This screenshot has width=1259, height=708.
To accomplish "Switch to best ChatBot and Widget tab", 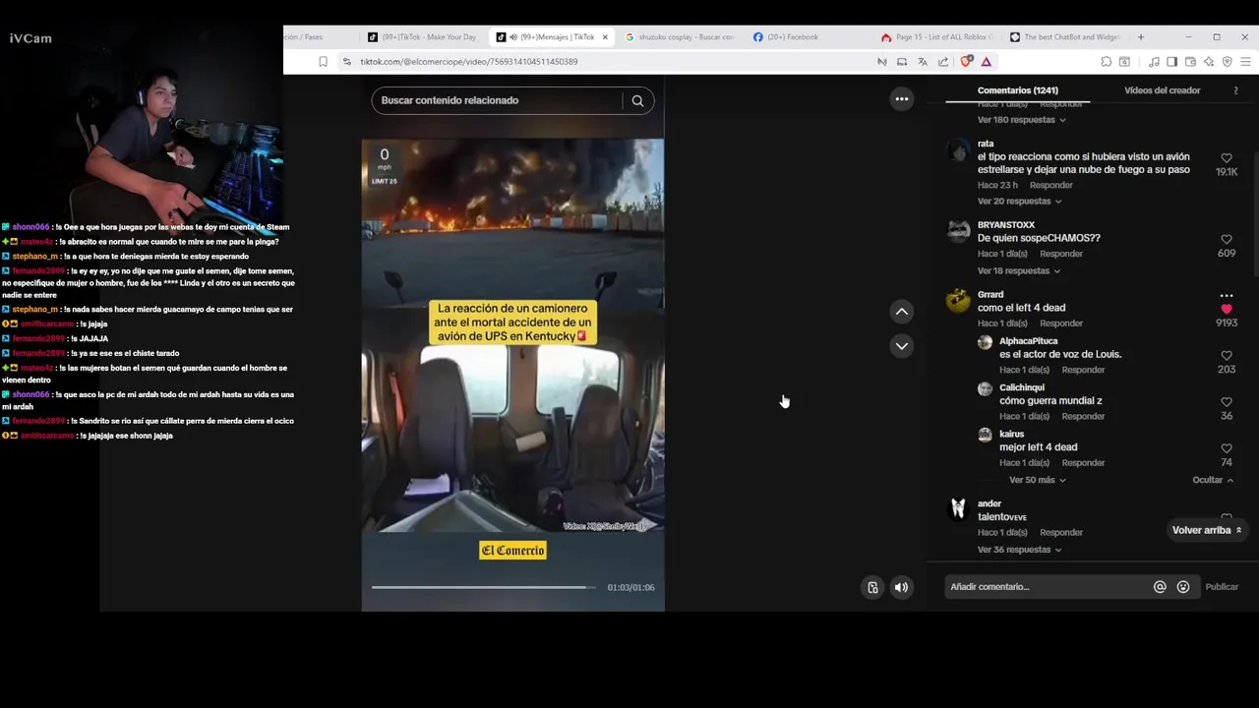I will 1066,37.
